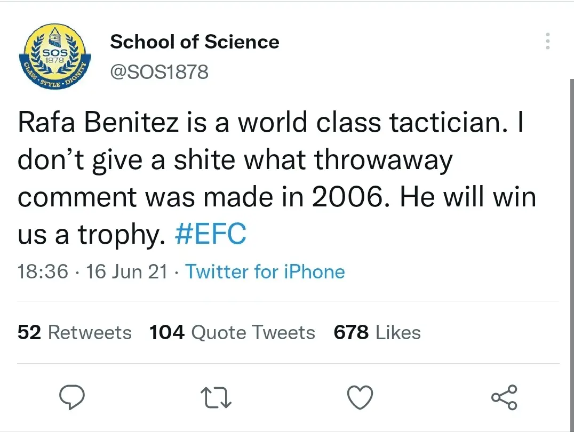Like the tweet with the heart icon

pos(360,398)
